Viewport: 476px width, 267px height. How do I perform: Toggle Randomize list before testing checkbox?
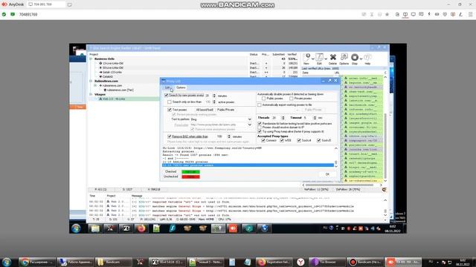click(x=260, y=124)
